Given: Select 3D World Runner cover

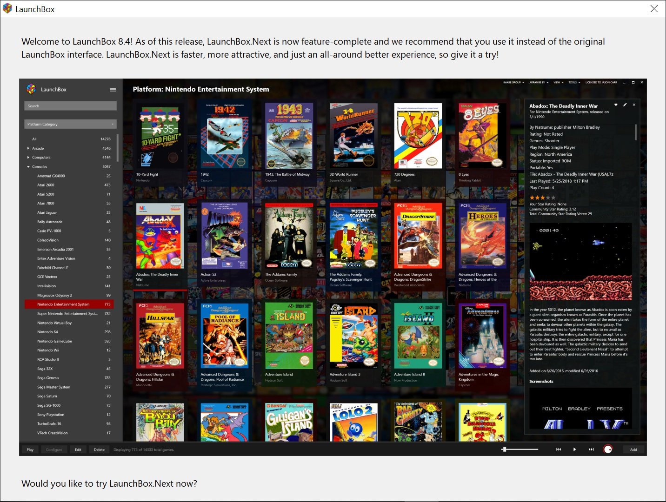Looking at the screenshot, I should tap(353, 136).
